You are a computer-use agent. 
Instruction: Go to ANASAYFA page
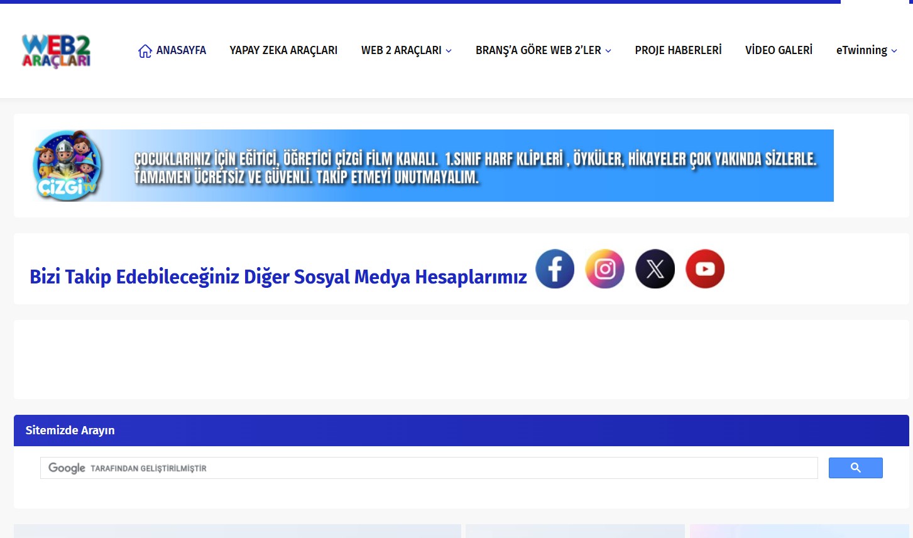point(182,50)
